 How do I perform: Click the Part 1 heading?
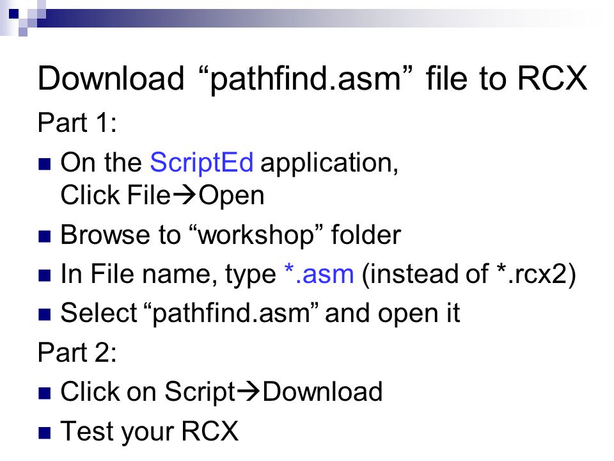(77, 122)
